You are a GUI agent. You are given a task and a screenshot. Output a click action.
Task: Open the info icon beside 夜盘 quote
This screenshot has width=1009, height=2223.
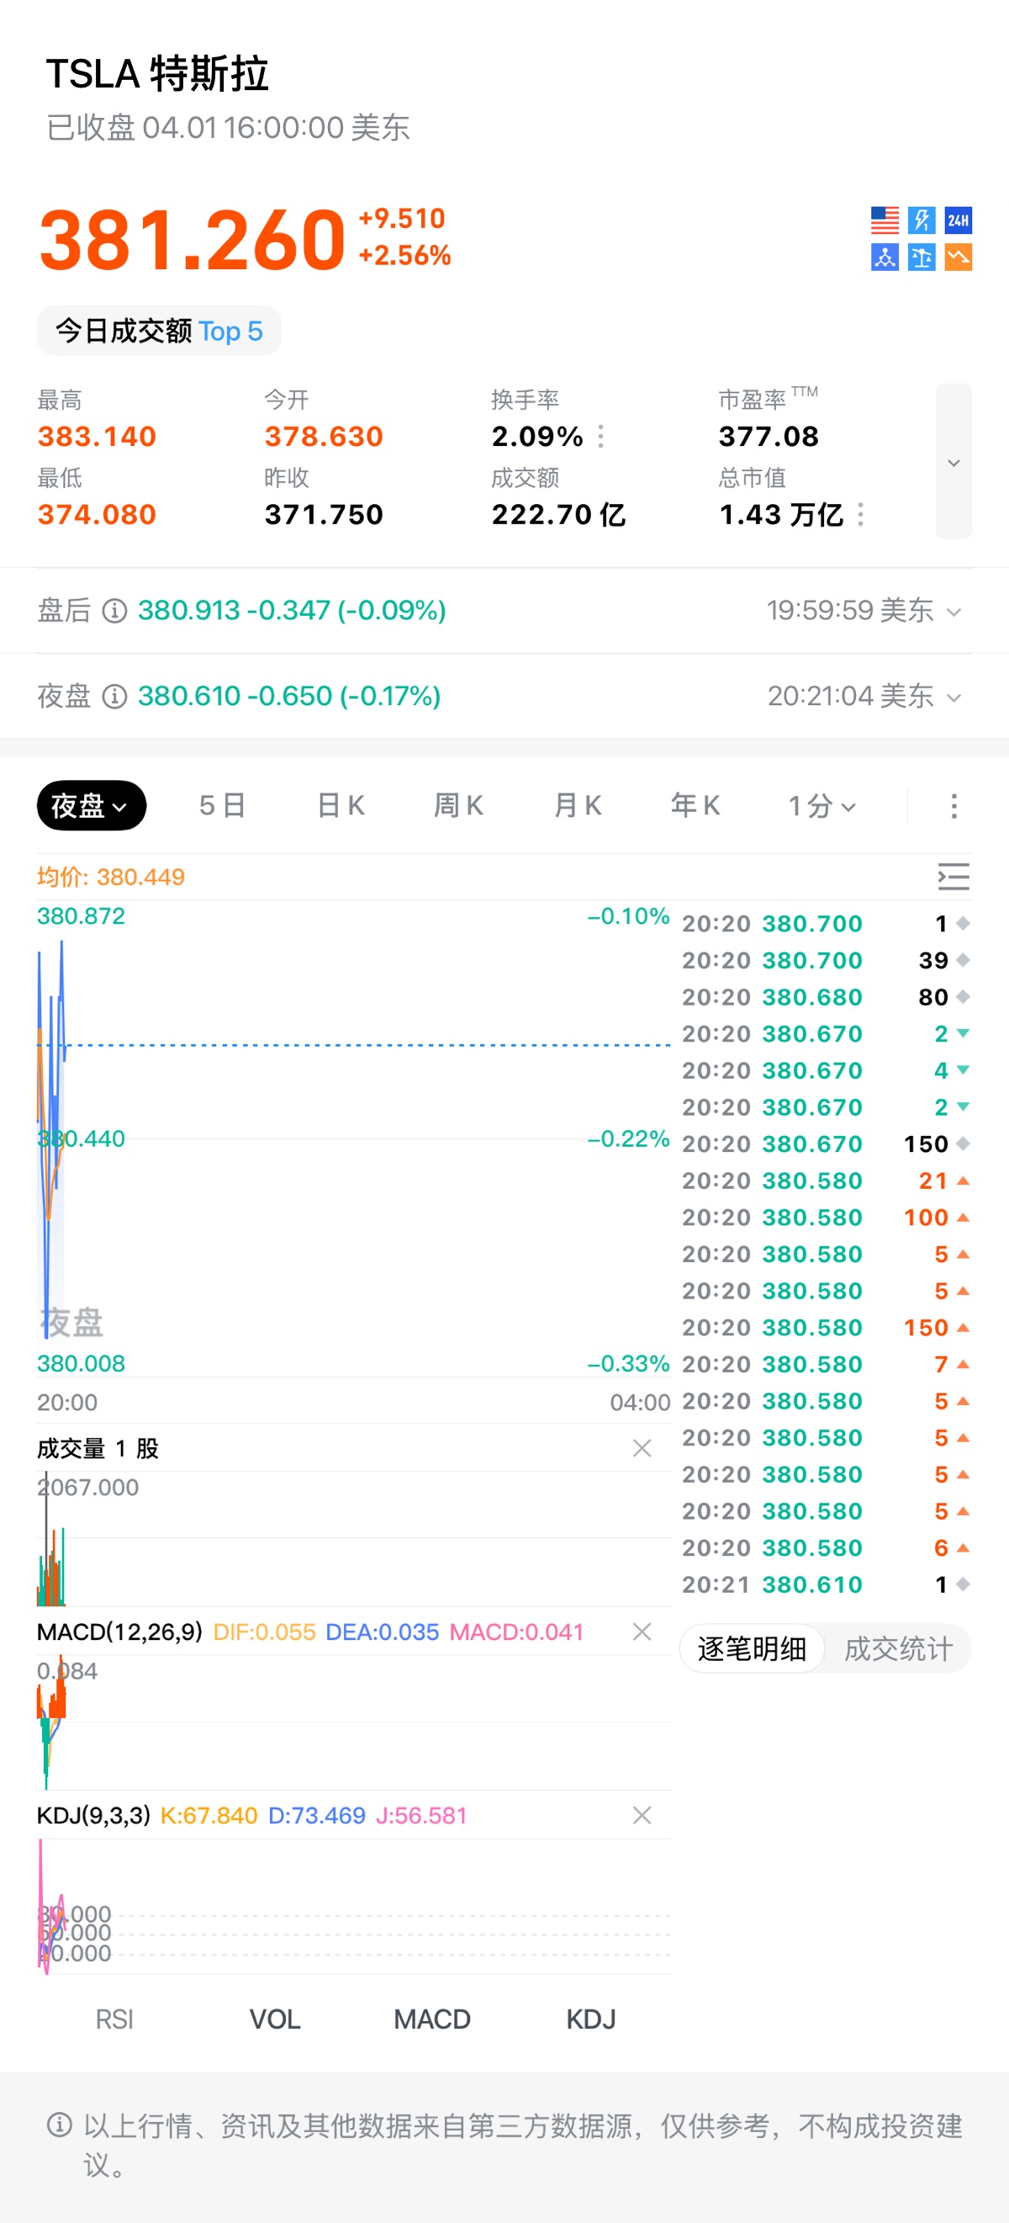click(x=114, y=697)
